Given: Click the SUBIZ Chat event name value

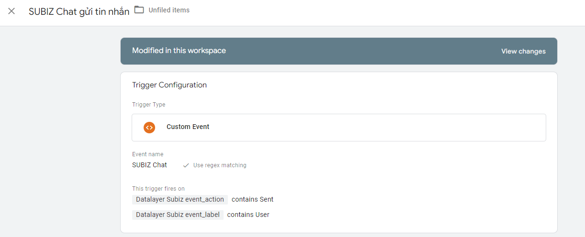Looking at the screenshot, I should tap(149, 165).
